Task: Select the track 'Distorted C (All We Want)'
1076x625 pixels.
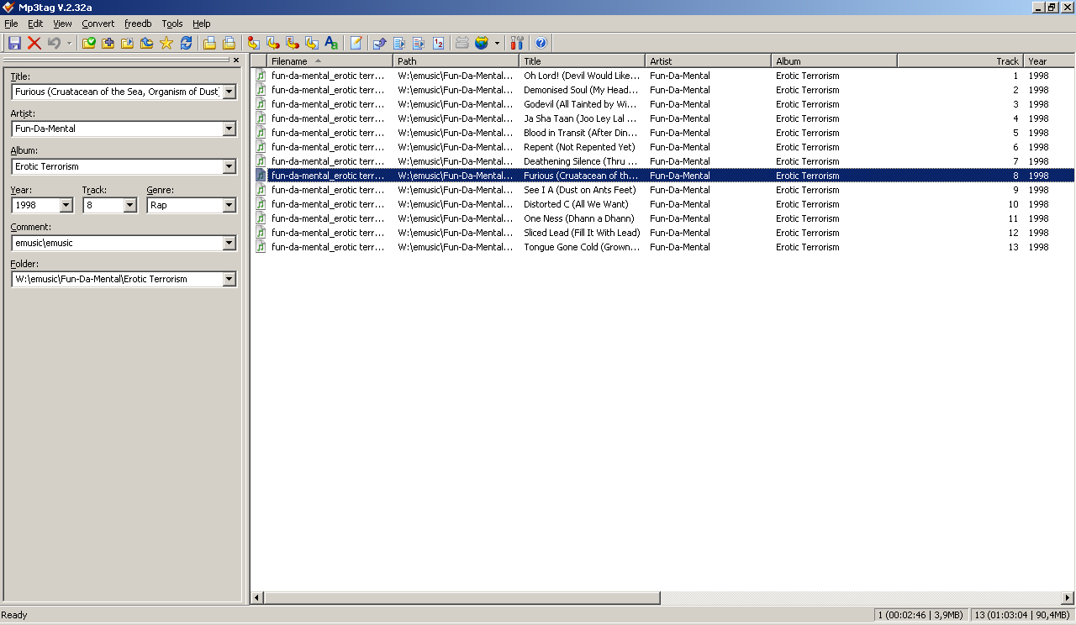Action: click(x=576, y=204)
